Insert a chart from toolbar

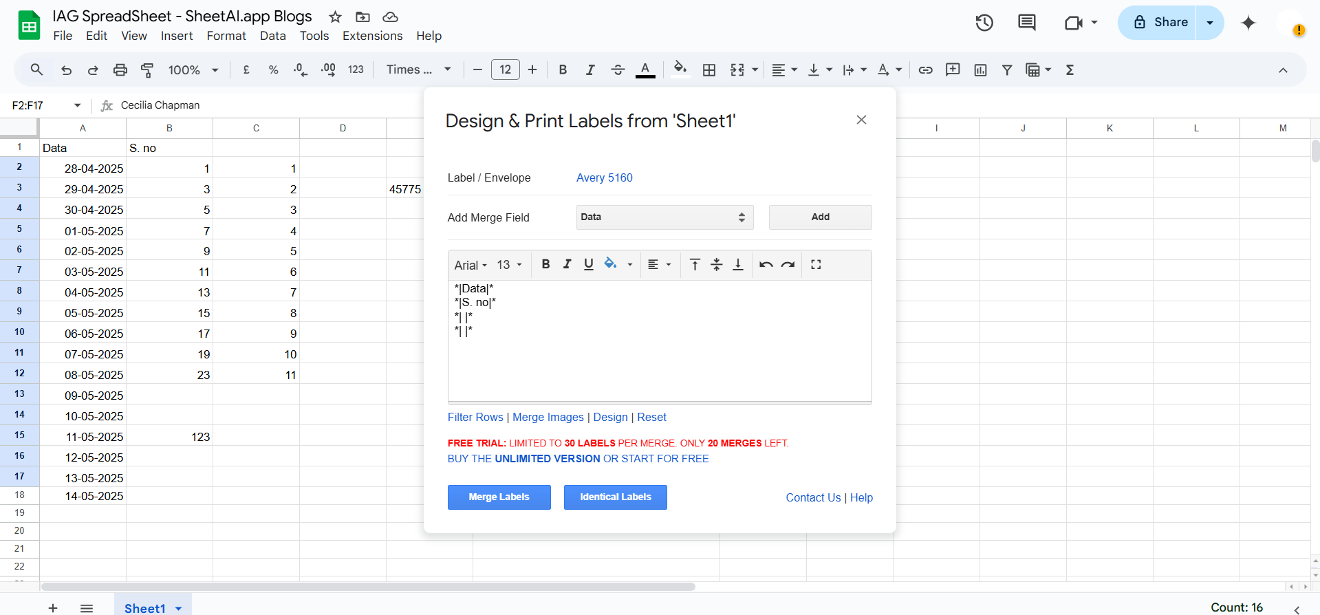tap(980, 69)
